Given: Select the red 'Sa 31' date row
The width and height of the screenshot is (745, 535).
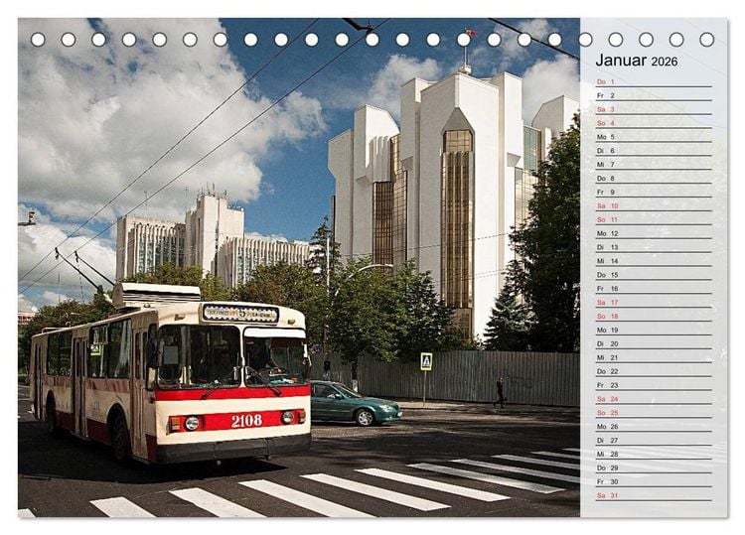Looking at the screenshot, I should (654, 495).
